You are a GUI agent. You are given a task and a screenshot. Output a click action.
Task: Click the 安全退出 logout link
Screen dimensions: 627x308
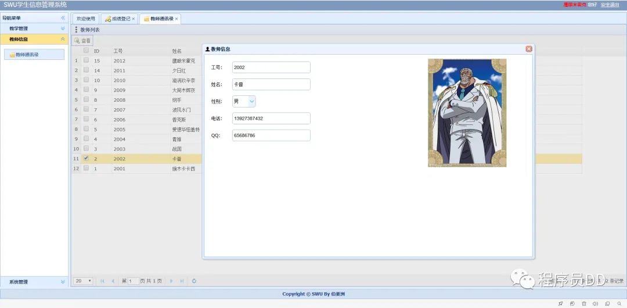pyautogui.click(x=610, y=5)
